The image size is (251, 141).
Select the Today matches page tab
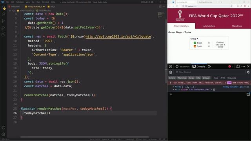(x=181, y=26)
